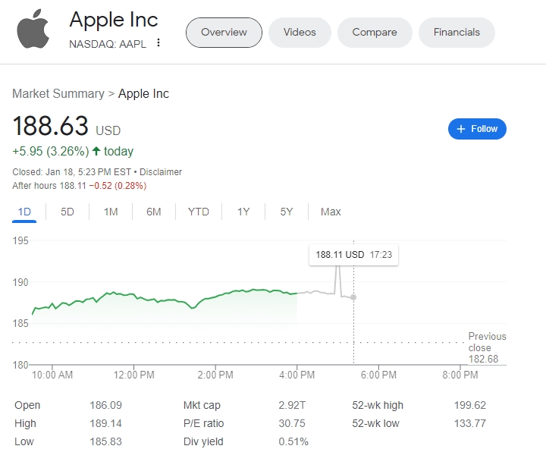Click the Apple logo icon
This screenshot has width=546, height=449.
tap(33, 31)
